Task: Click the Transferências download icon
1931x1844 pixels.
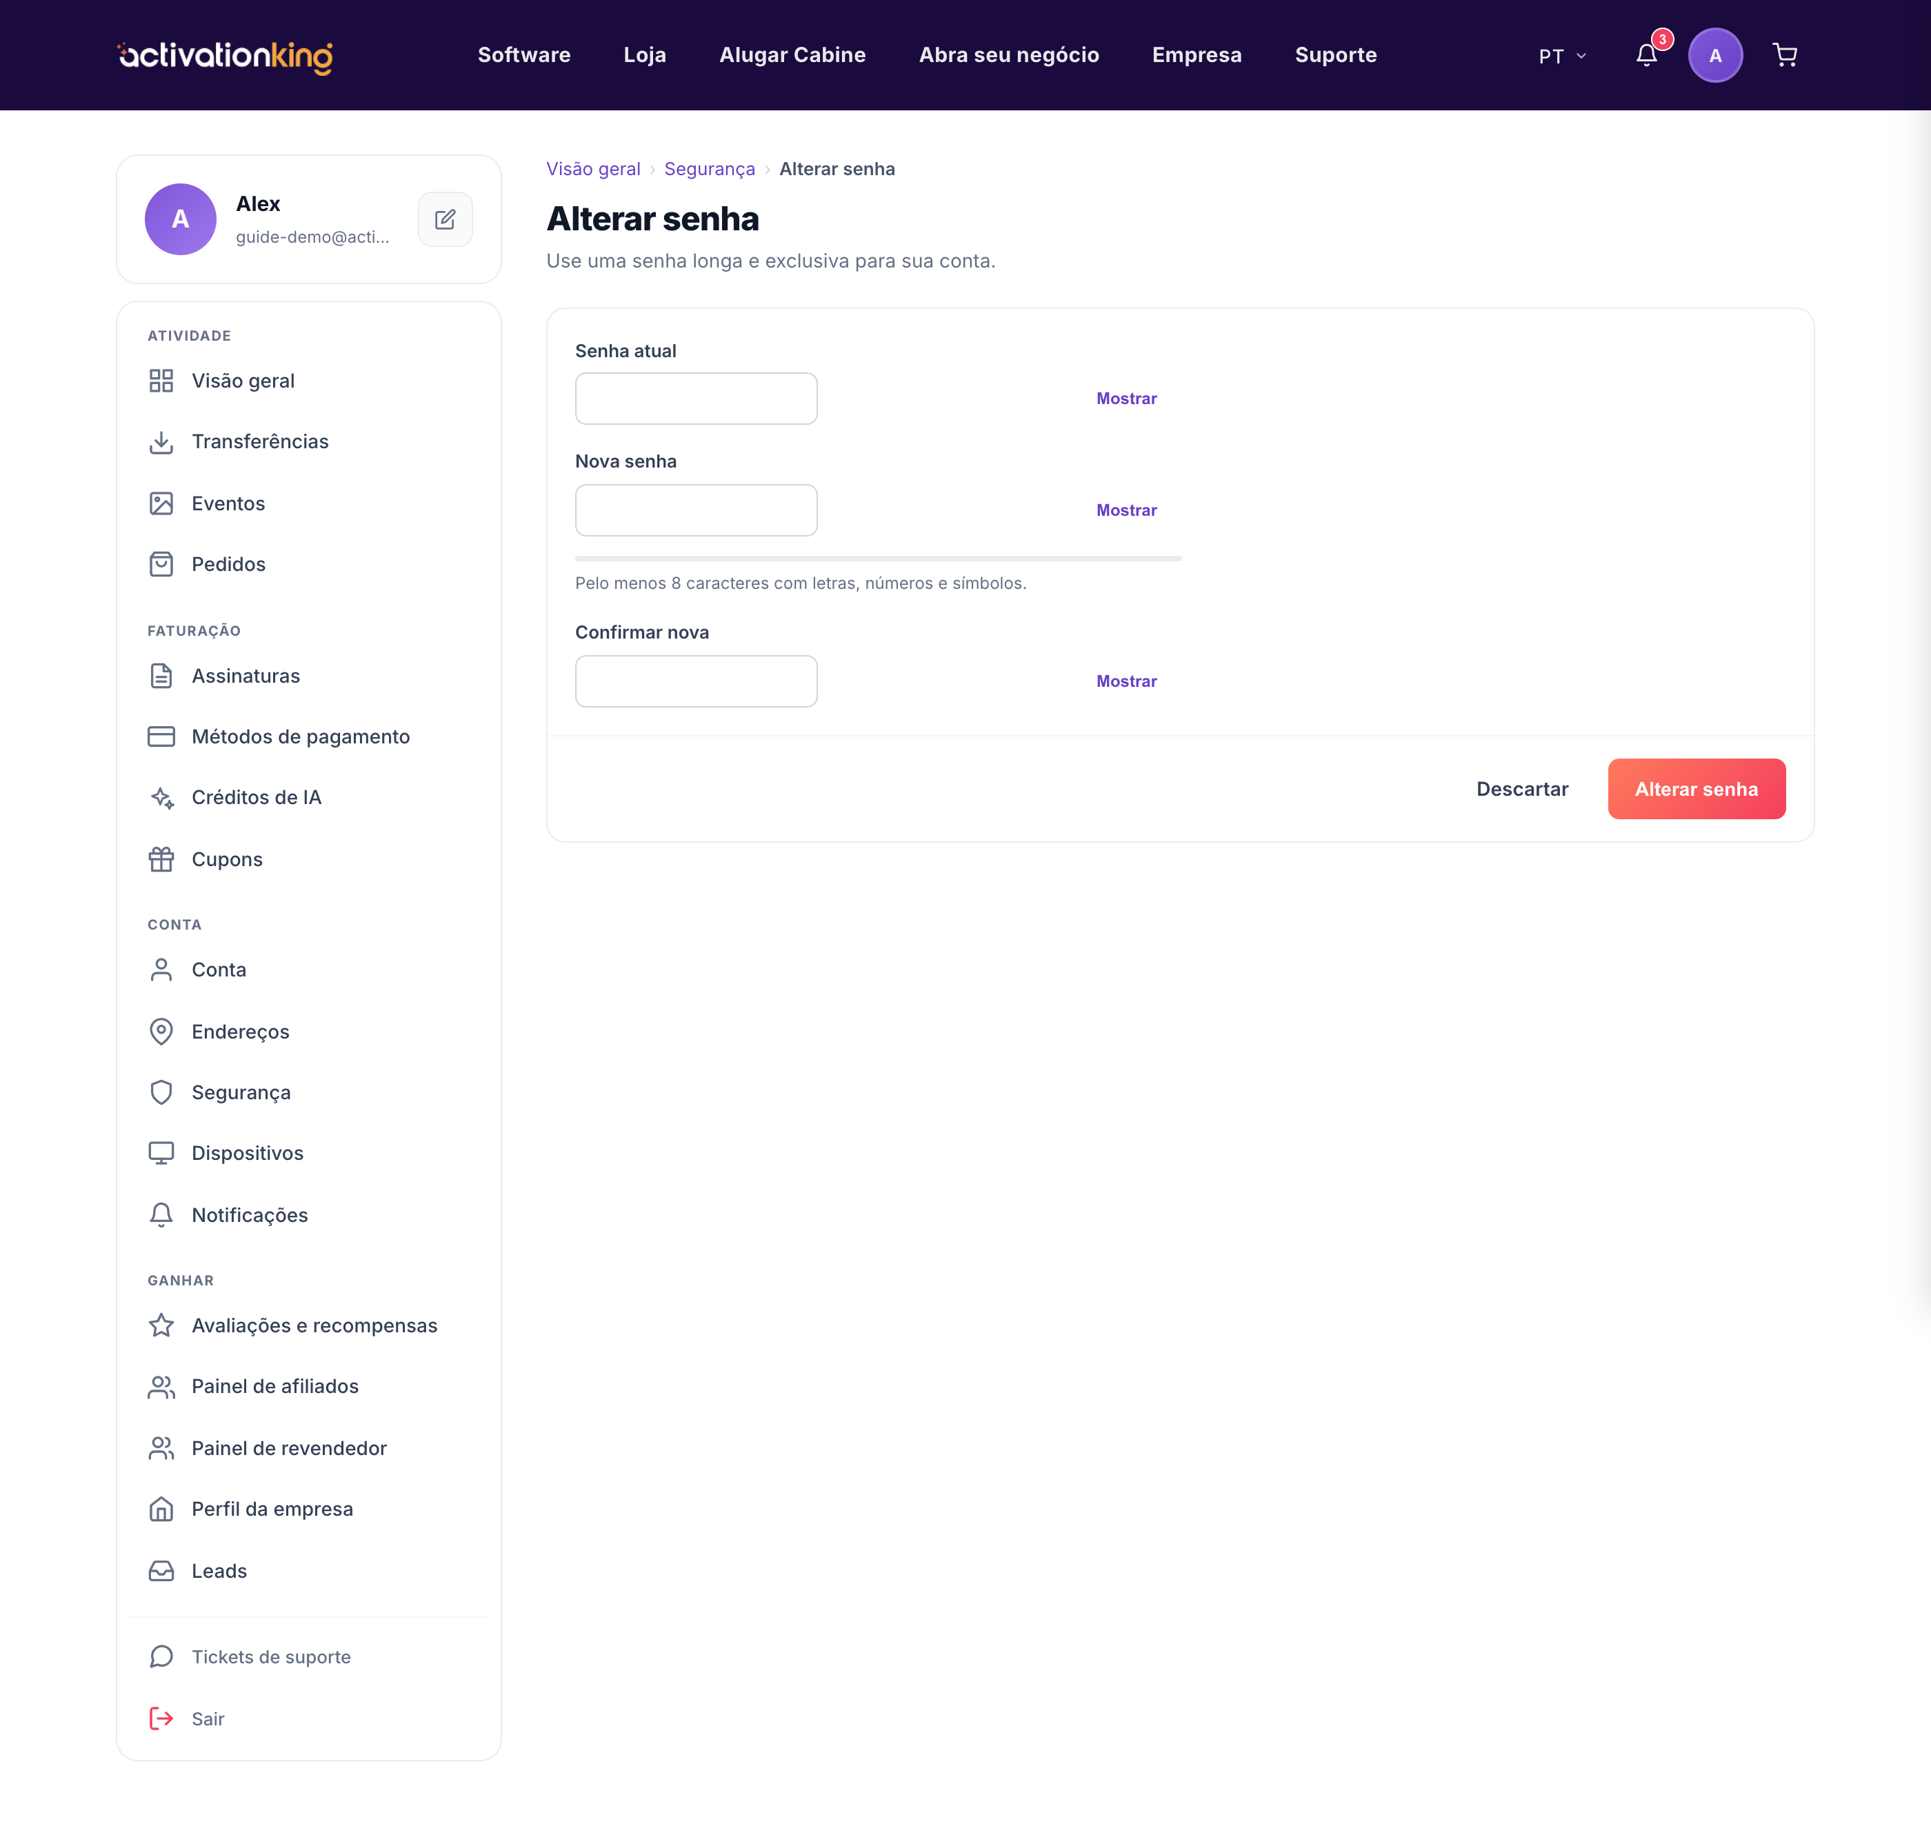Action: [161, 442]
